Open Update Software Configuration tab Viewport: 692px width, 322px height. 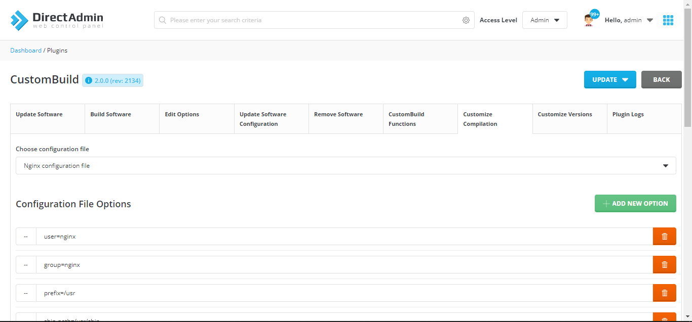pyautogui.click(x=271, y=119)
